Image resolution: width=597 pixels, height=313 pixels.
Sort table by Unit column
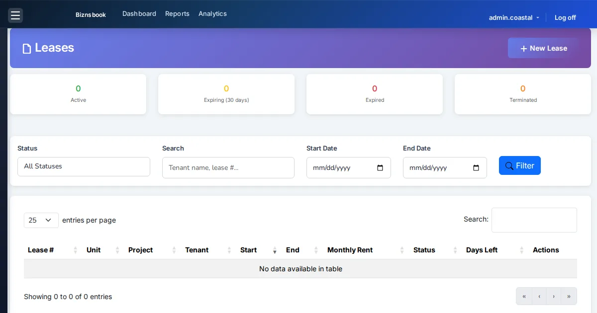[103, 250]
